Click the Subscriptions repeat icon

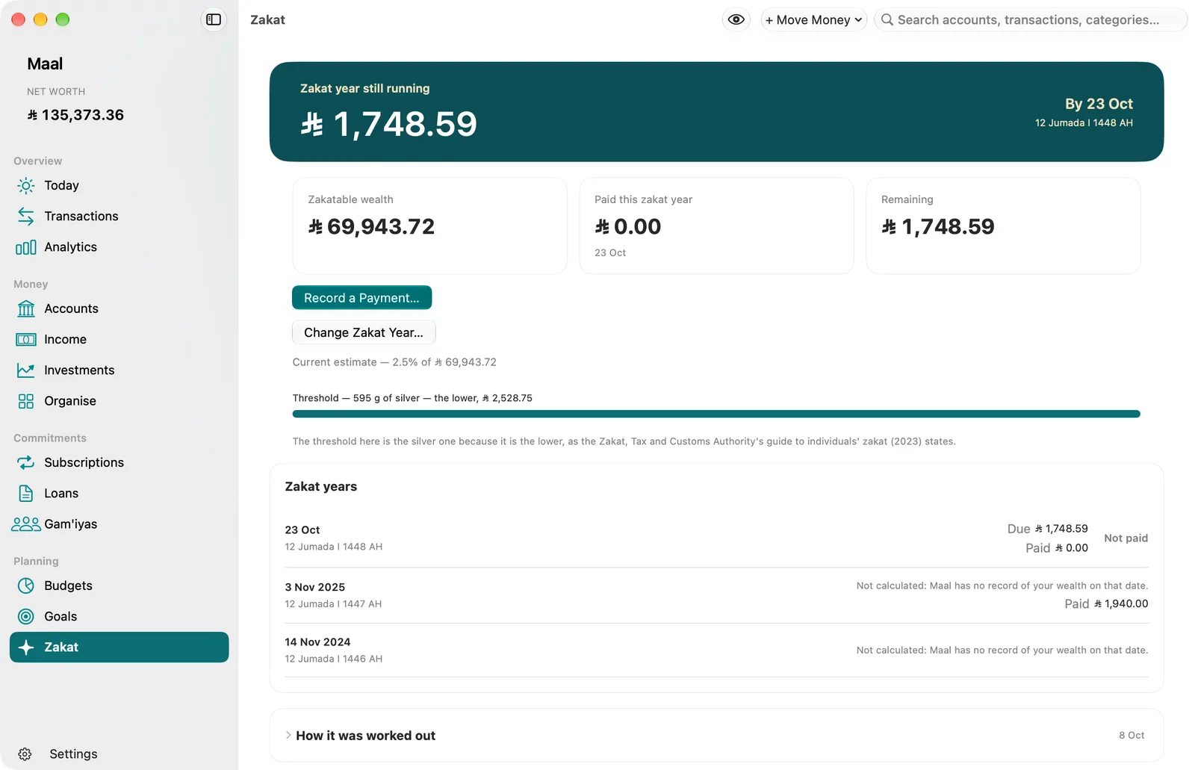(26, 462)
